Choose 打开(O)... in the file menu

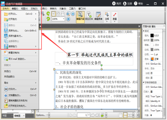pos(20,14)
